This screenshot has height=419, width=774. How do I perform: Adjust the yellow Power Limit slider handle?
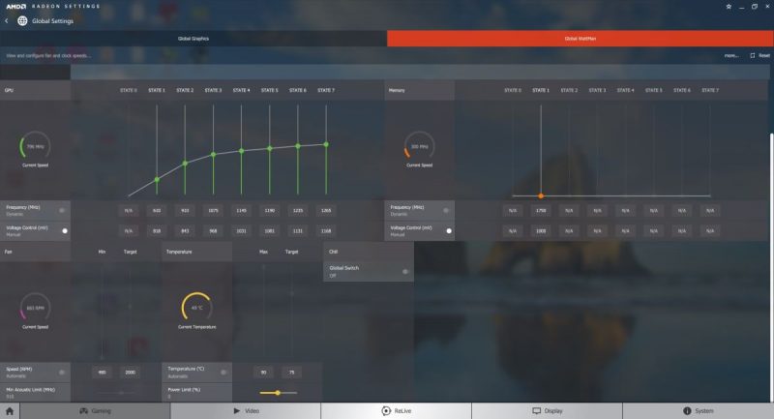pos(278,393)
